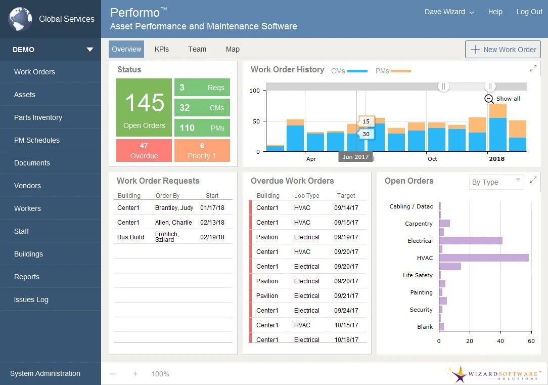The width and height of the screenshot is (548, 385).
Task: Switch to the Map tab
Action: click(232, 49)
